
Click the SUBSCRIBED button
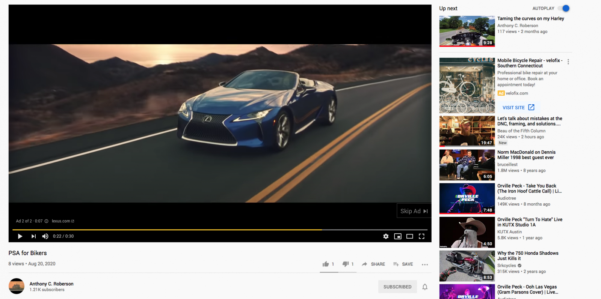pyautogui.click(x=397, y=287)
